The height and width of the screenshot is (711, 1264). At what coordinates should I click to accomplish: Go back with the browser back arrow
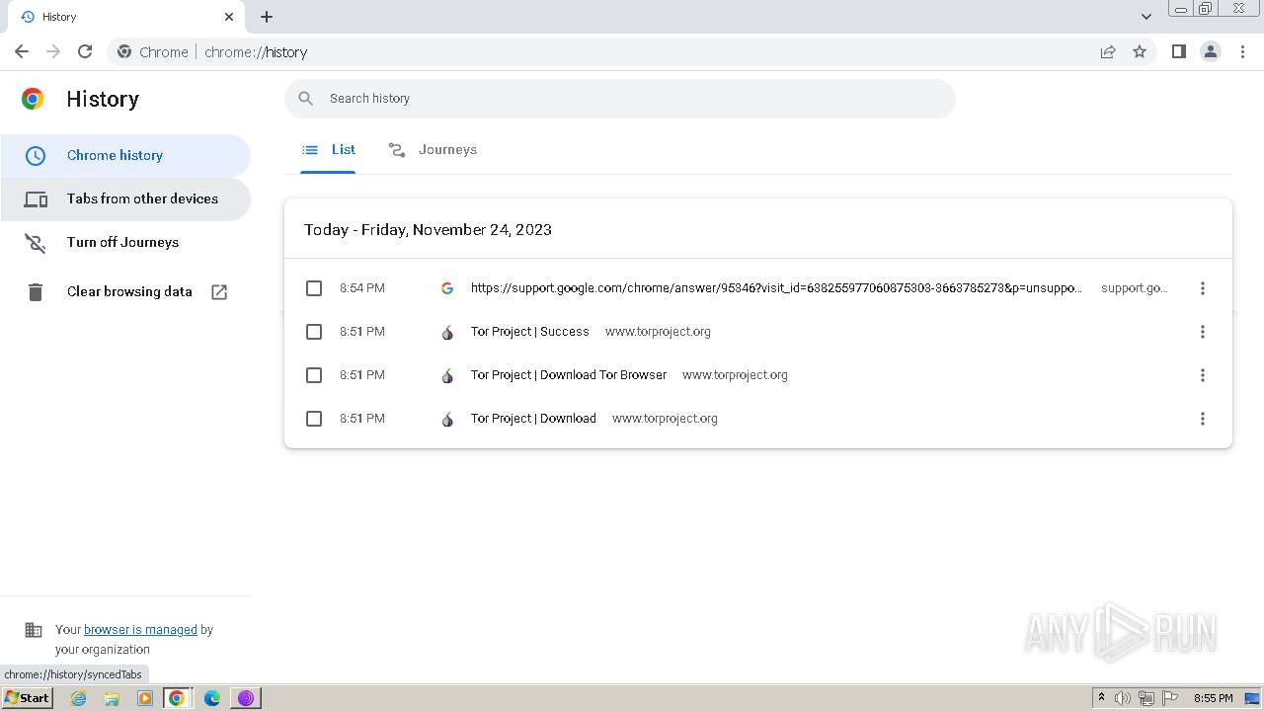pyautogui.click(x=22, y=51)
